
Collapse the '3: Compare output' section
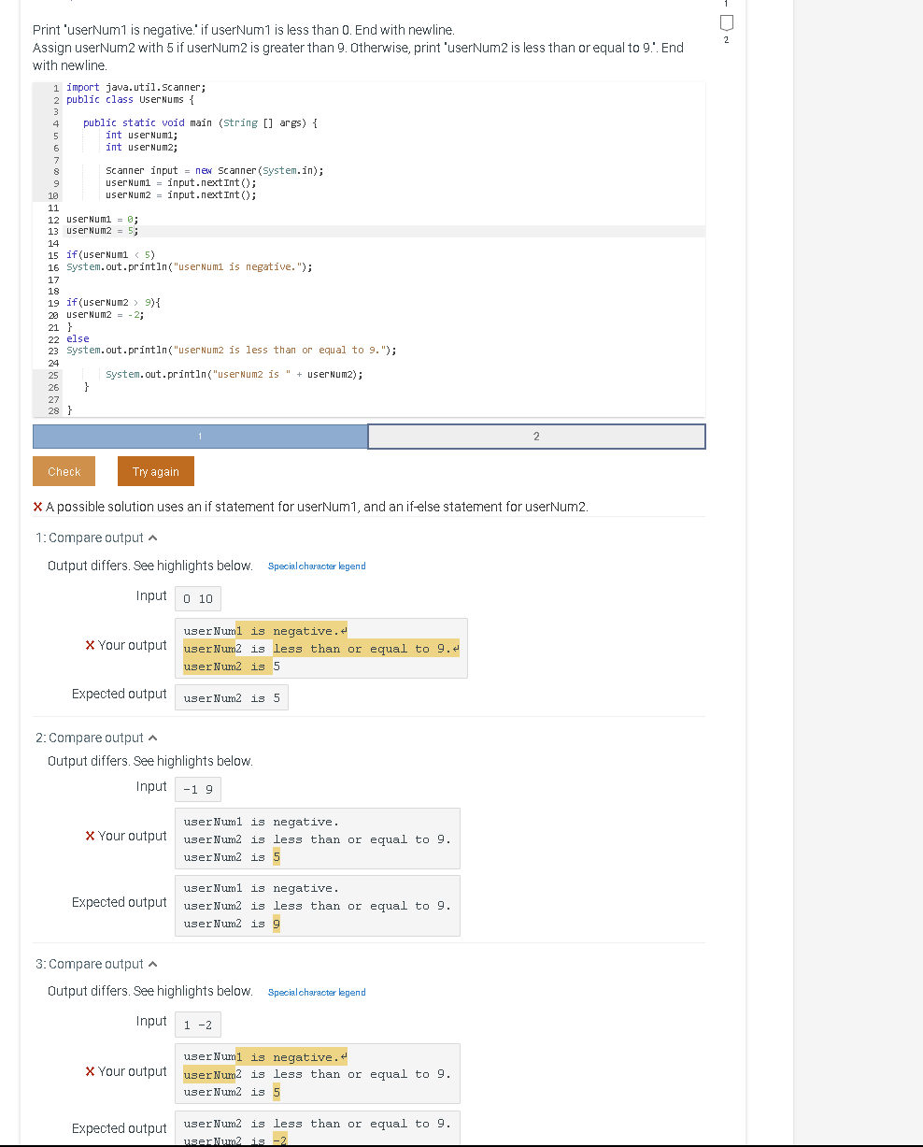[153, 963]
